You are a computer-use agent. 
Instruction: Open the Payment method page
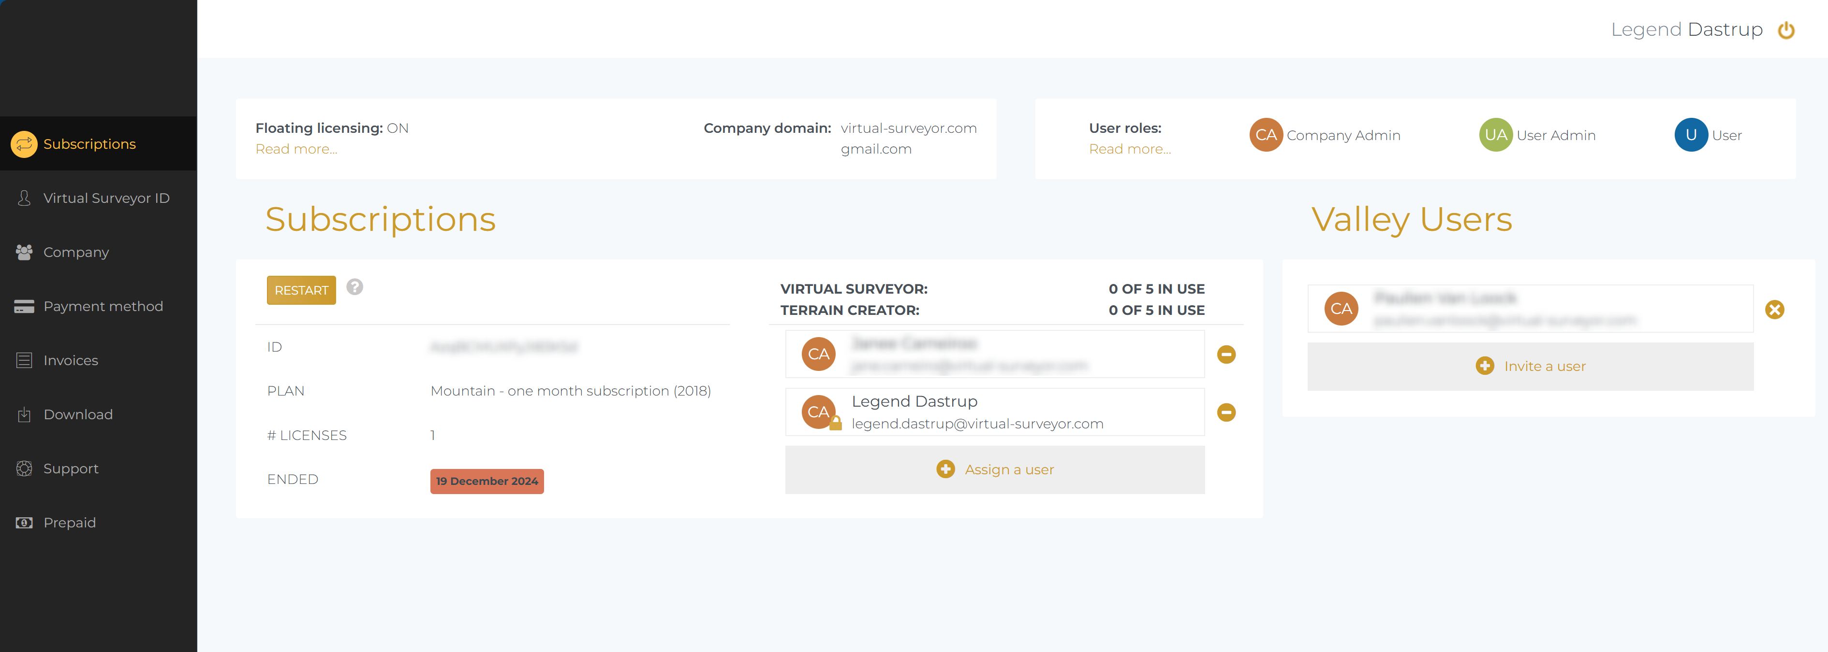point(103,306)
